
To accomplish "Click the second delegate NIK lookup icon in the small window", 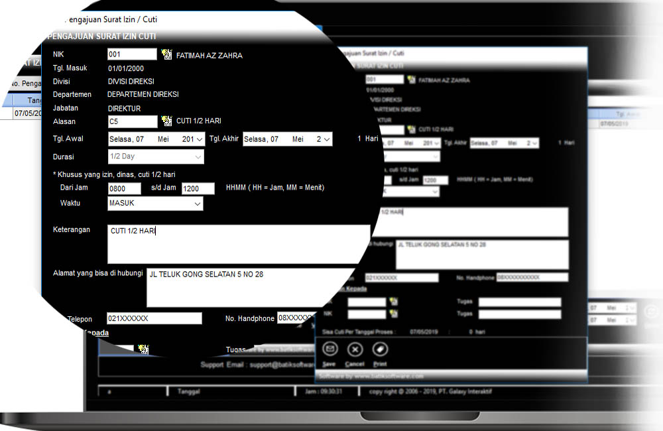I will coord(393,314).
